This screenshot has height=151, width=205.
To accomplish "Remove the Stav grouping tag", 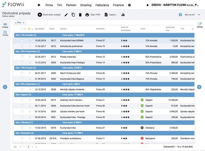I will pyautogui.click(x=24, y=22).
